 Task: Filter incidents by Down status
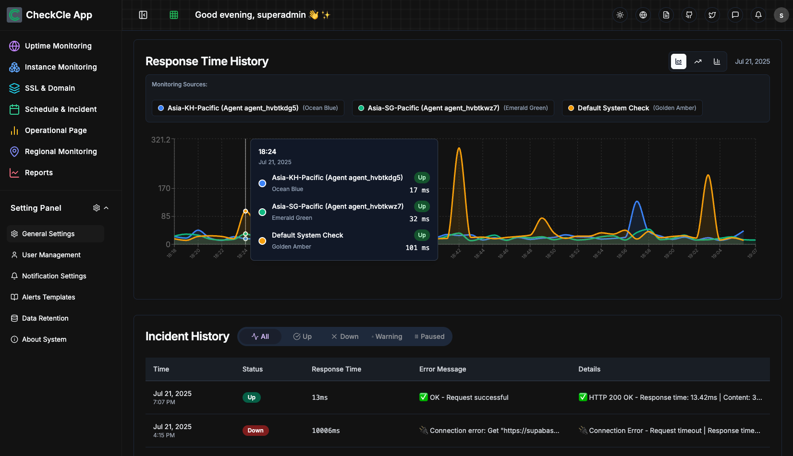(x=344, y=336)
